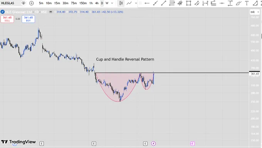Screen dimensions: 262x148
Task: Click the drawing toolbar drag handle
Action: coord(140,3)
